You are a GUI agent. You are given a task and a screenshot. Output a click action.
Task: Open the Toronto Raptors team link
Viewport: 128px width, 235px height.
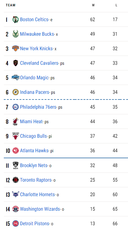point(36,180)
